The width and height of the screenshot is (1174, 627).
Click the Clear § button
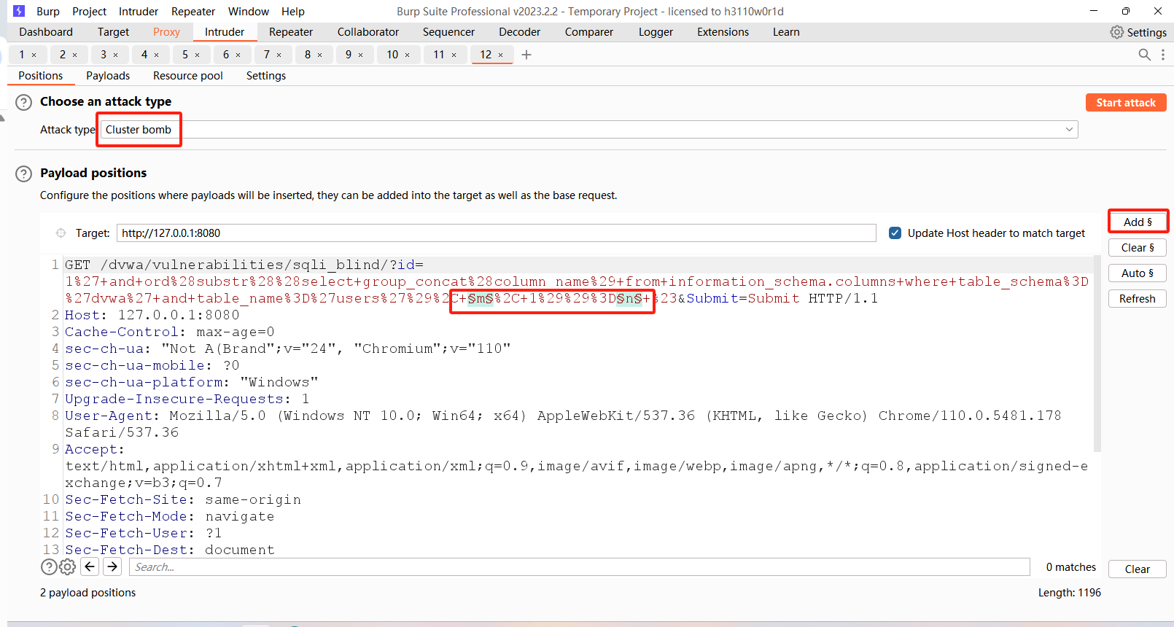pos(1138,248)
